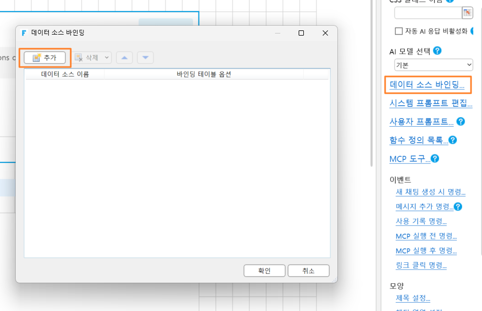Open the 함수 정의 목록... link

pos(419,140)
